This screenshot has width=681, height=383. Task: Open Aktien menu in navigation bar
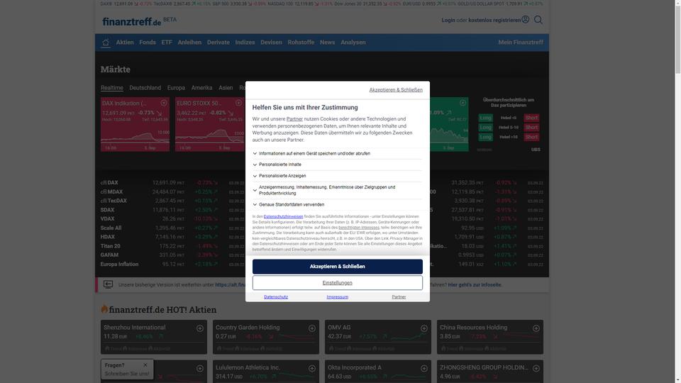click(x=125, y=43)
